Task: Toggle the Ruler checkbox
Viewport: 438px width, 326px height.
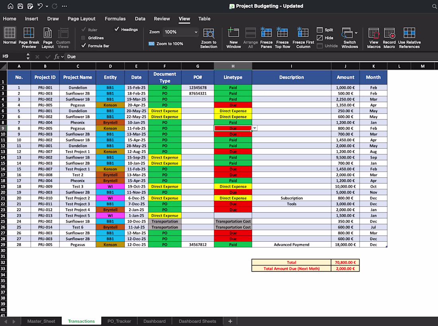Action: tap(84, 29)
